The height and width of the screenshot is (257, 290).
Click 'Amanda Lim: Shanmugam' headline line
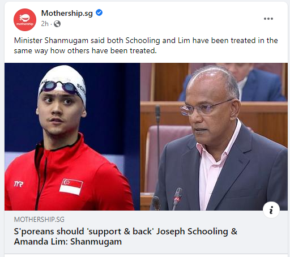point(68,242)
